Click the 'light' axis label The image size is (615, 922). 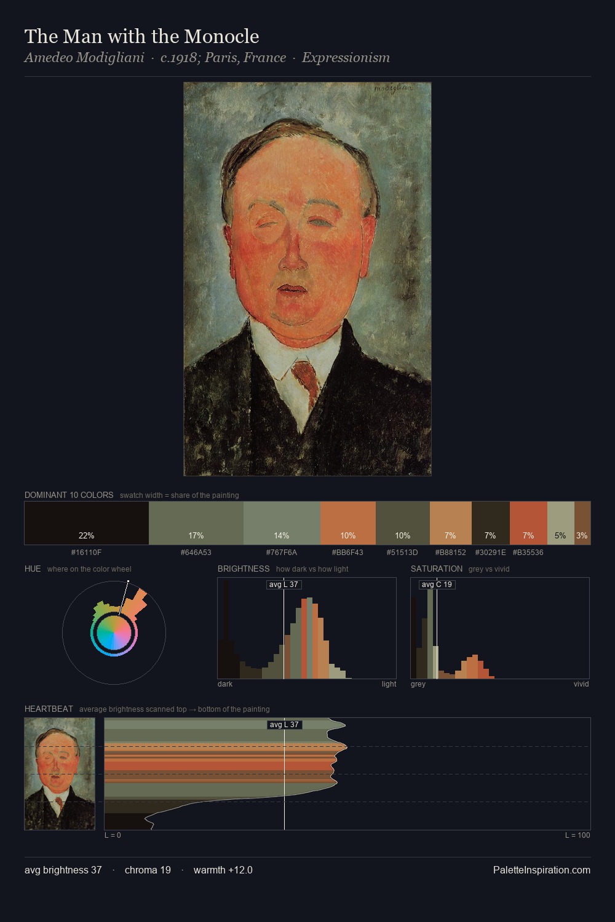tap(389, 684)
